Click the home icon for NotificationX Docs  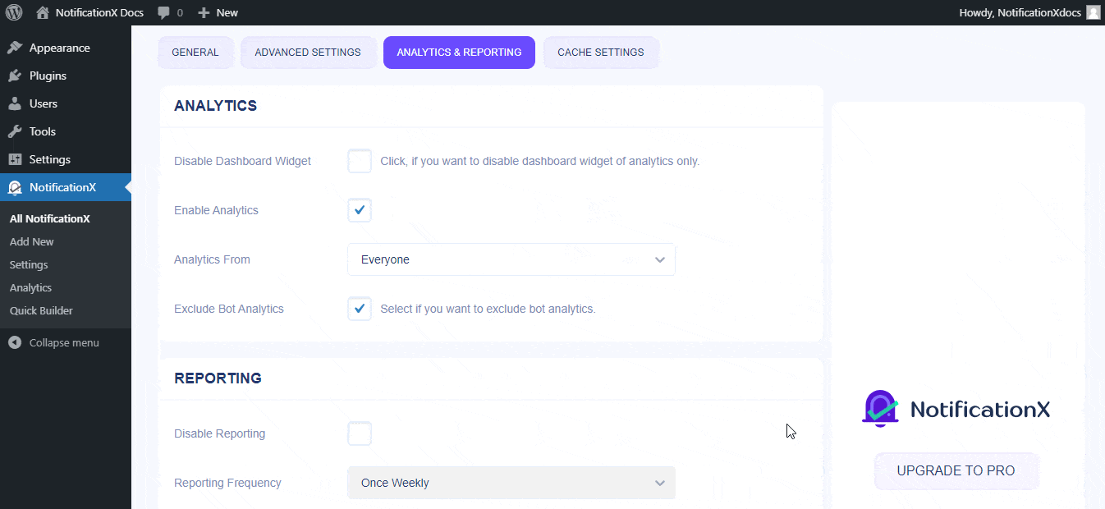43,12
